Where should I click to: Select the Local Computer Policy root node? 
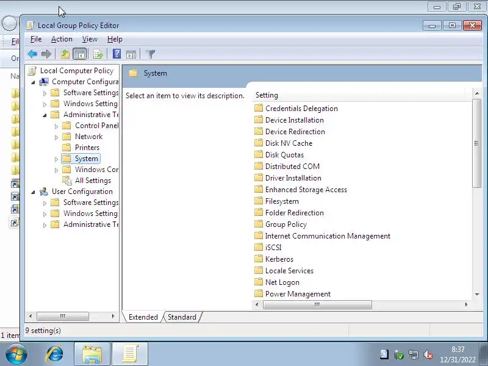77,71
